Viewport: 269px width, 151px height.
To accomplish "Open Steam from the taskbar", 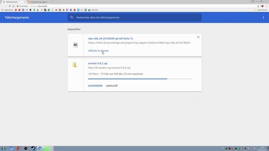I will pos(33,148).
